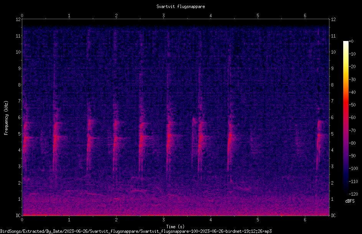This screenshot has width=362, height=234.
Task: Click the 'DC' label on right frequency axis
Action: (x=333, y=216)
